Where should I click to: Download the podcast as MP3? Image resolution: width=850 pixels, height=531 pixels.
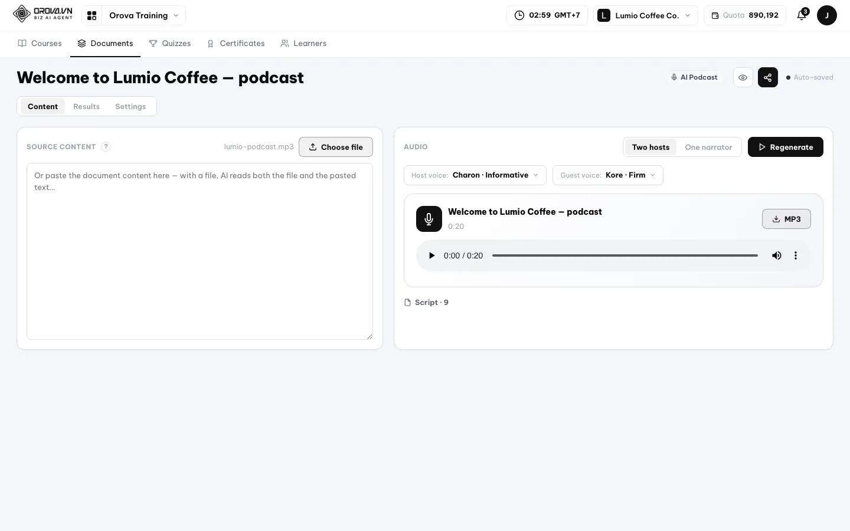point(786,219)
